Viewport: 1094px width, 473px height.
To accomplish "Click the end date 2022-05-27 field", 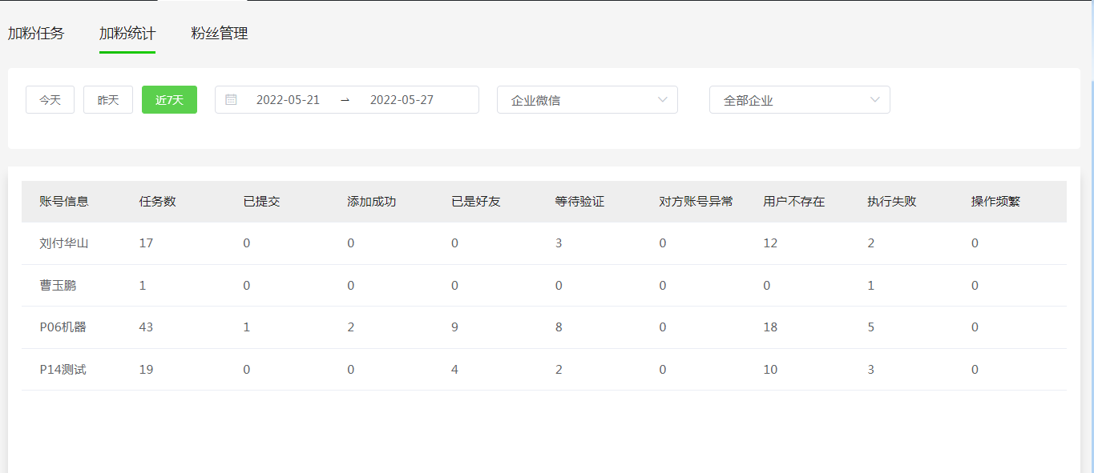I will (402, 100).
